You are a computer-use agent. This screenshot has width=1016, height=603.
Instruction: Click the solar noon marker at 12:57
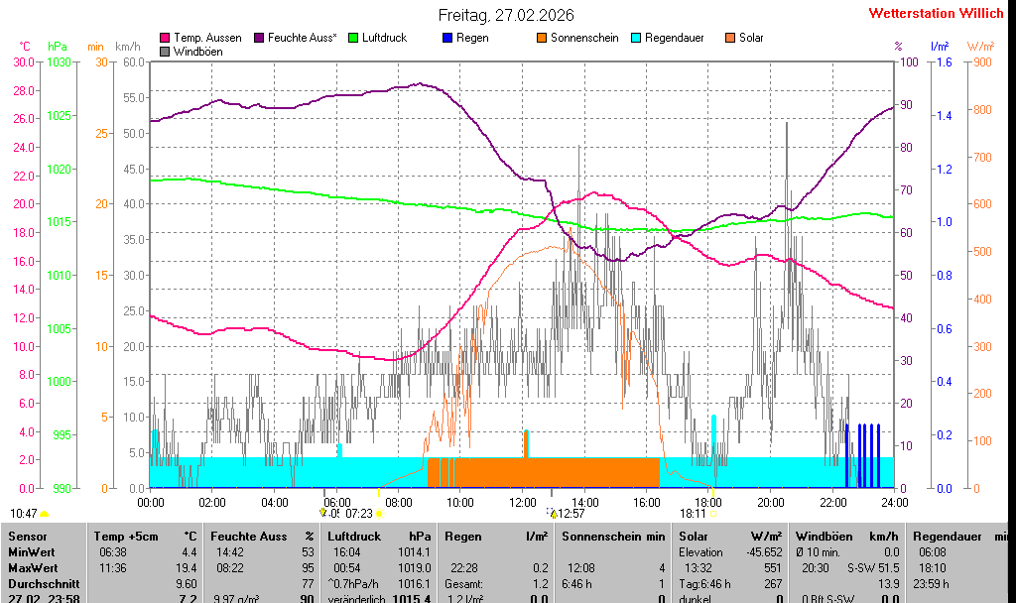(x=554, y=513)
